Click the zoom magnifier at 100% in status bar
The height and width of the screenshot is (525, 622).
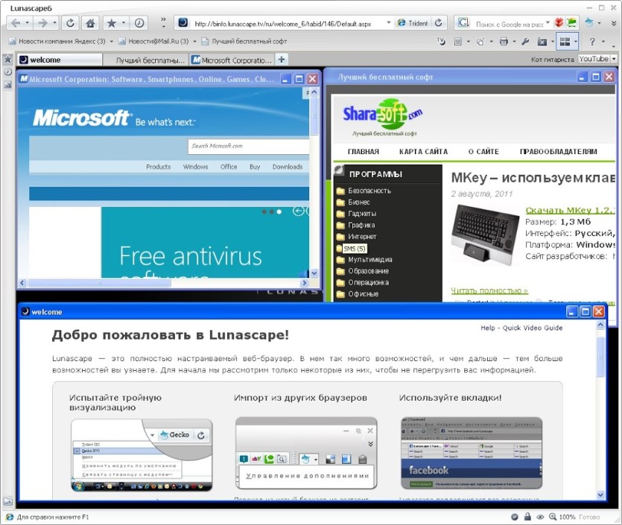tap(553, 517)
